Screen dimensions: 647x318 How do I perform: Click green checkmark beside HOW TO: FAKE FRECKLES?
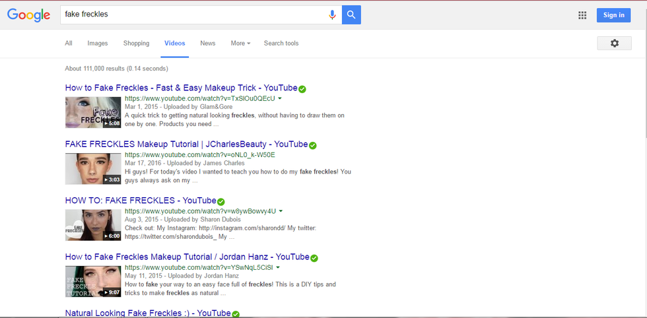tap(221, 201)
